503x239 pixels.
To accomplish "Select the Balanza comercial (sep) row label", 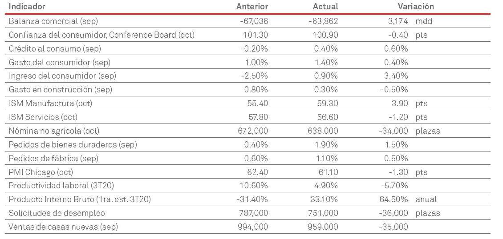I will (53, 21).
